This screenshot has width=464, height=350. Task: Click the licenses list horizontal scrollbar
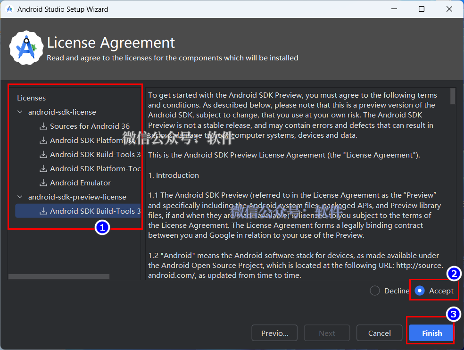59,276
